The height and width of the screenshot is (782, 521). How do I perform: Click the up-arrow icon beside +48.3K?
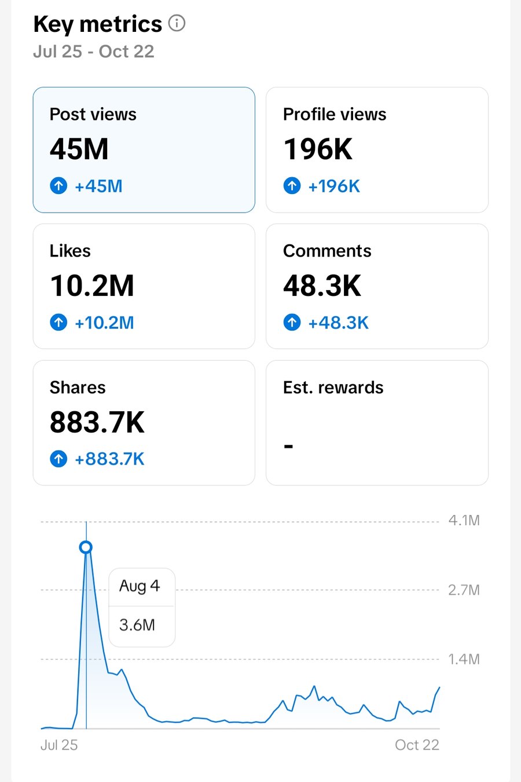[292, 322]
